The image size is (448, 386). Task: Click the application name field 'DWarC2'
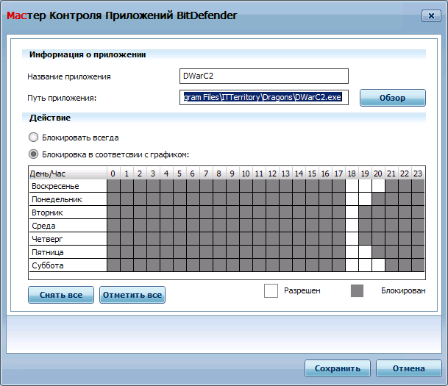[264, 76]
